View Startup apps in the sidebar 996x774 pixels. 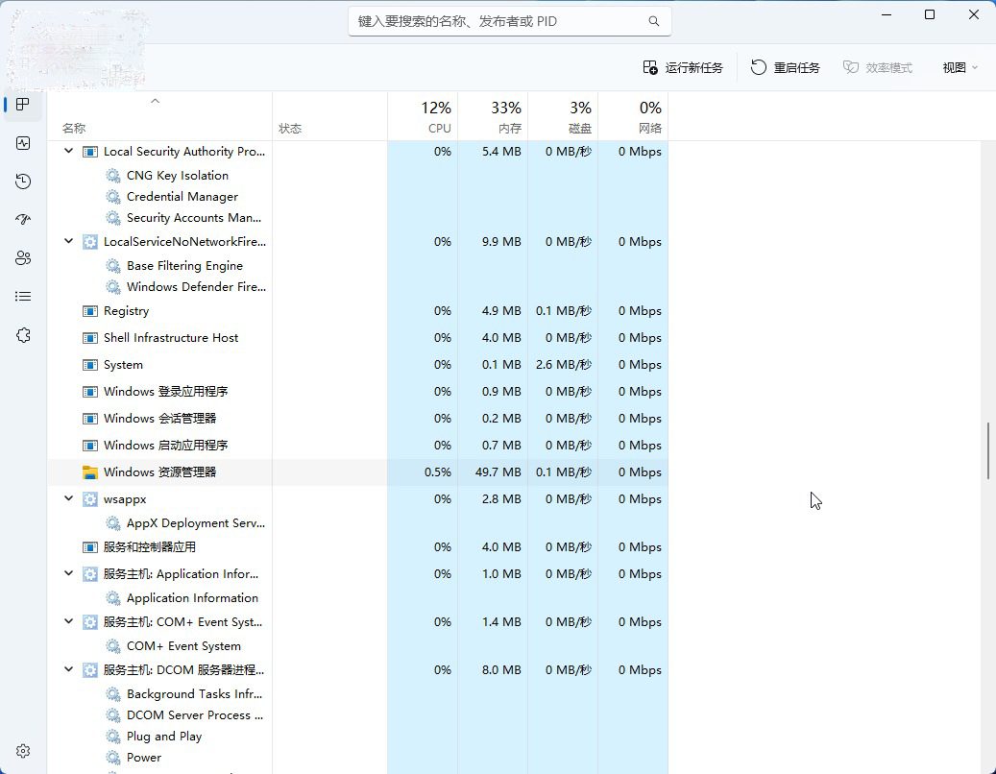22,219
